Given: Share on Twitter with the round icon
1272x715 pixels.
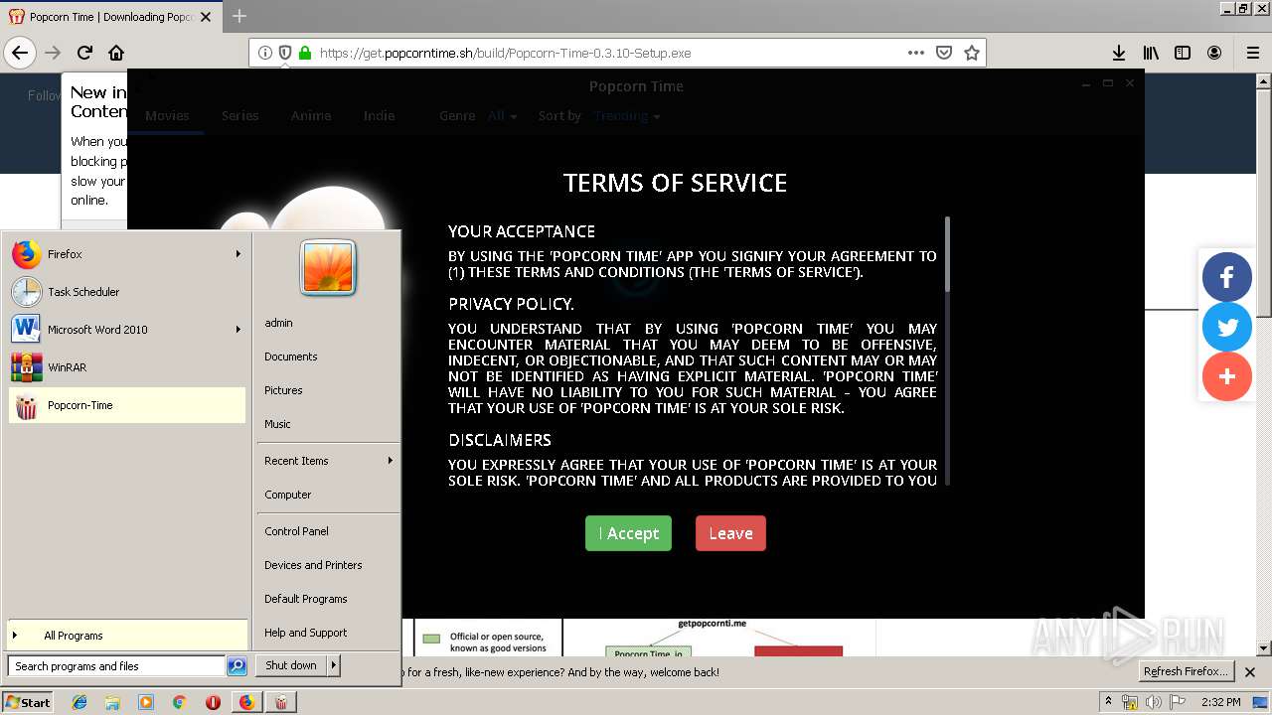Looking at the screenshot, I should click(x=1227, y=327).
